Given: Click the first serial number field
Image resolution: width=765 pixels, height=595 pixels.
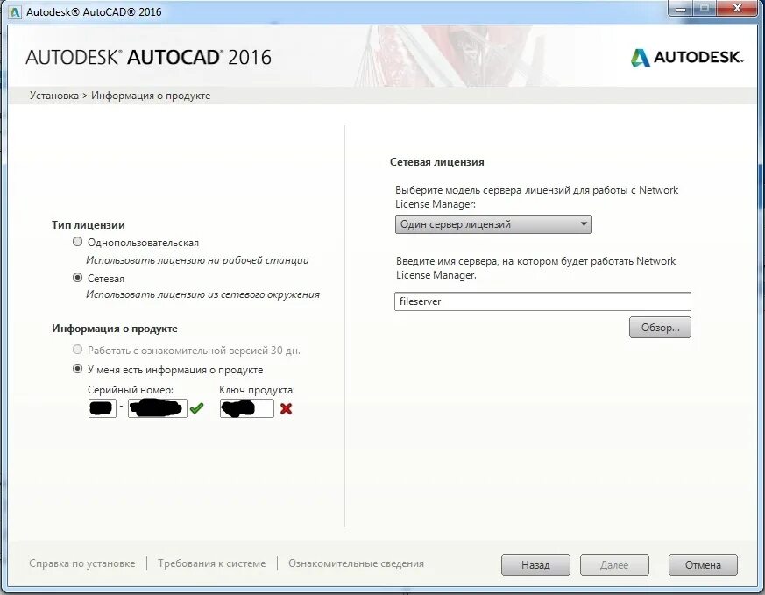Looking at the screenshot, I should pyautogui.click(x=103, y=408).
